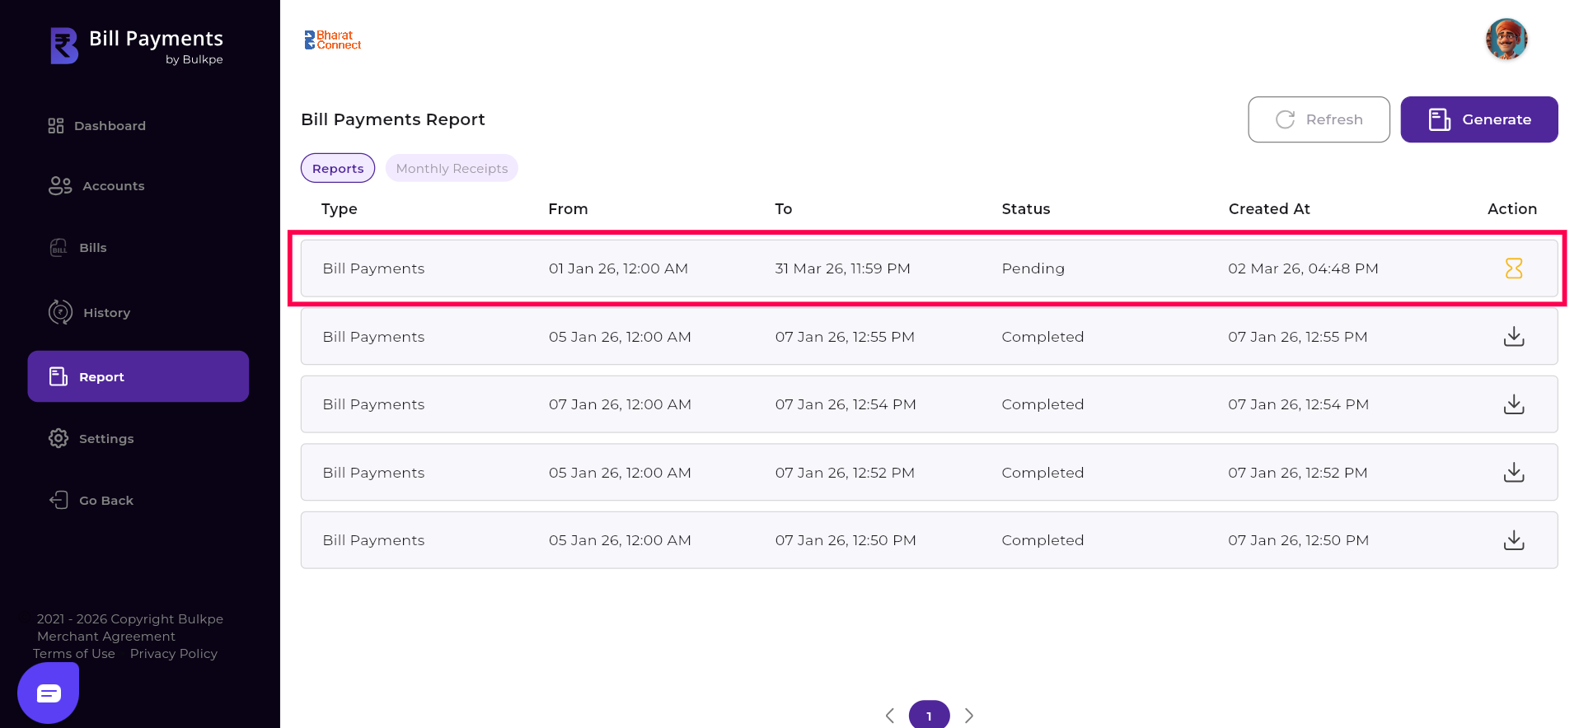Switch to Monthly Receipts tab
The image size is (1579, 728).
(x=452, y=169)
